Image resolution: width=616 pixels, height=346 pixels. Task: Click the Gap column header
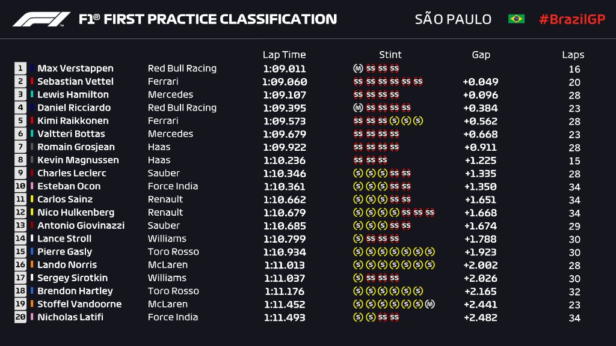481,55
